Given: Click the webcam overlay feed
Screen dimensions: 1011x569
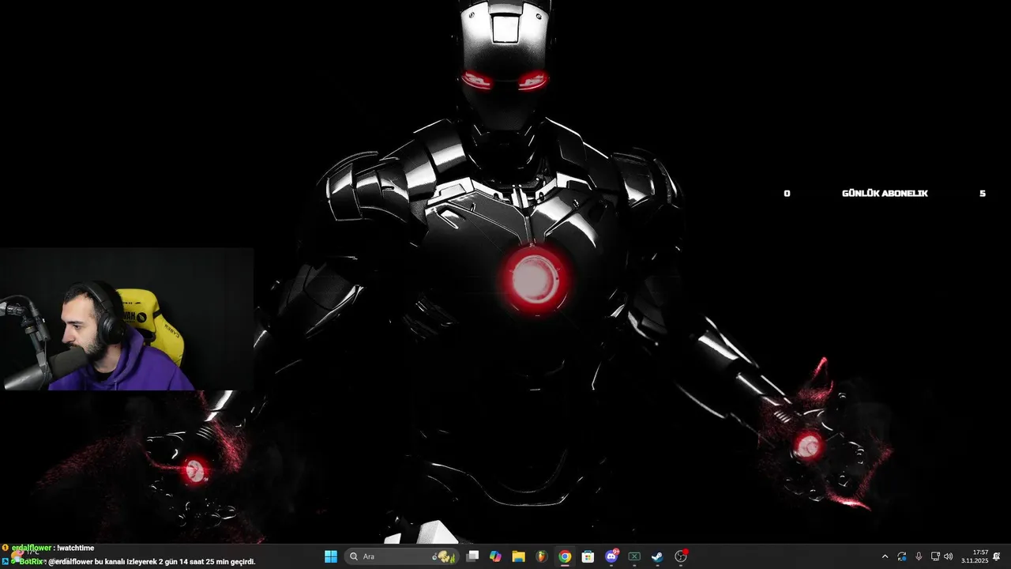Looking at the screenshot, I should tap(126, 319).
